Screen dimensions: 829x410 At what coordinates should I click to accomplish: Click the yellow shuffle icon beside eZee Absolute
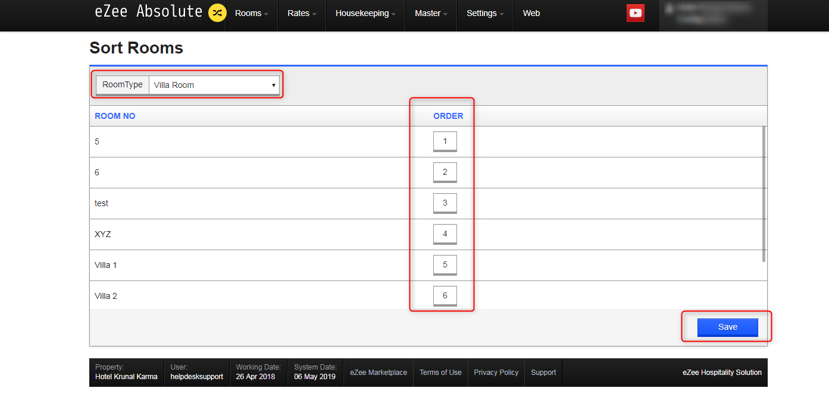[x=217, y=12]
